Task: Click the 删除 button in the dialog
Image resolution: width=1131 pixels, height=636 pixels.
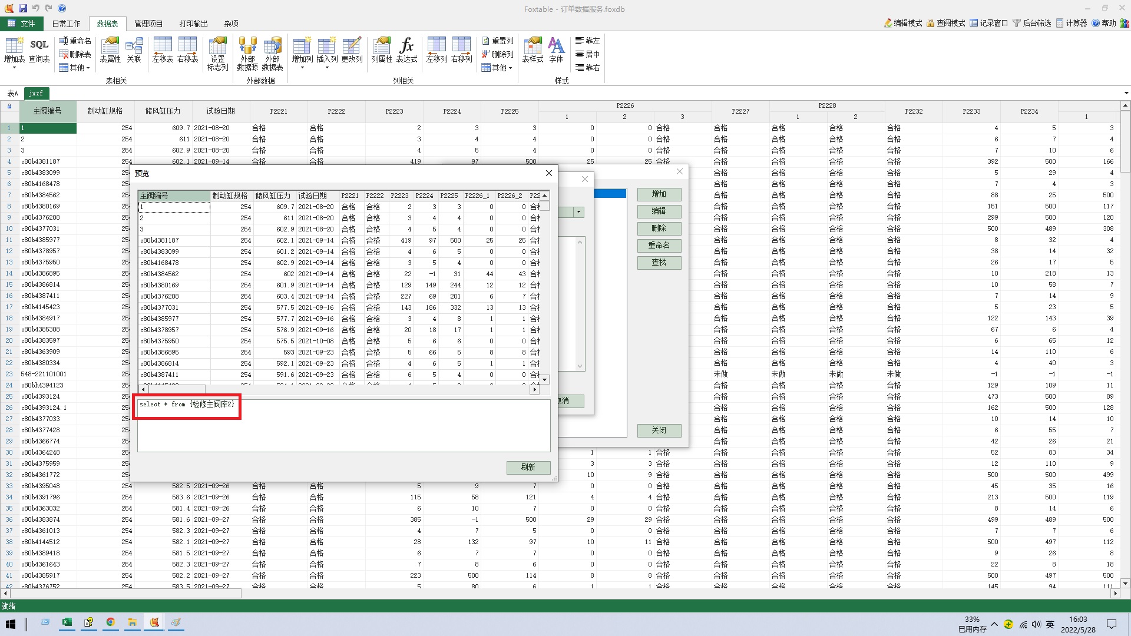Action: pos(659,228)
